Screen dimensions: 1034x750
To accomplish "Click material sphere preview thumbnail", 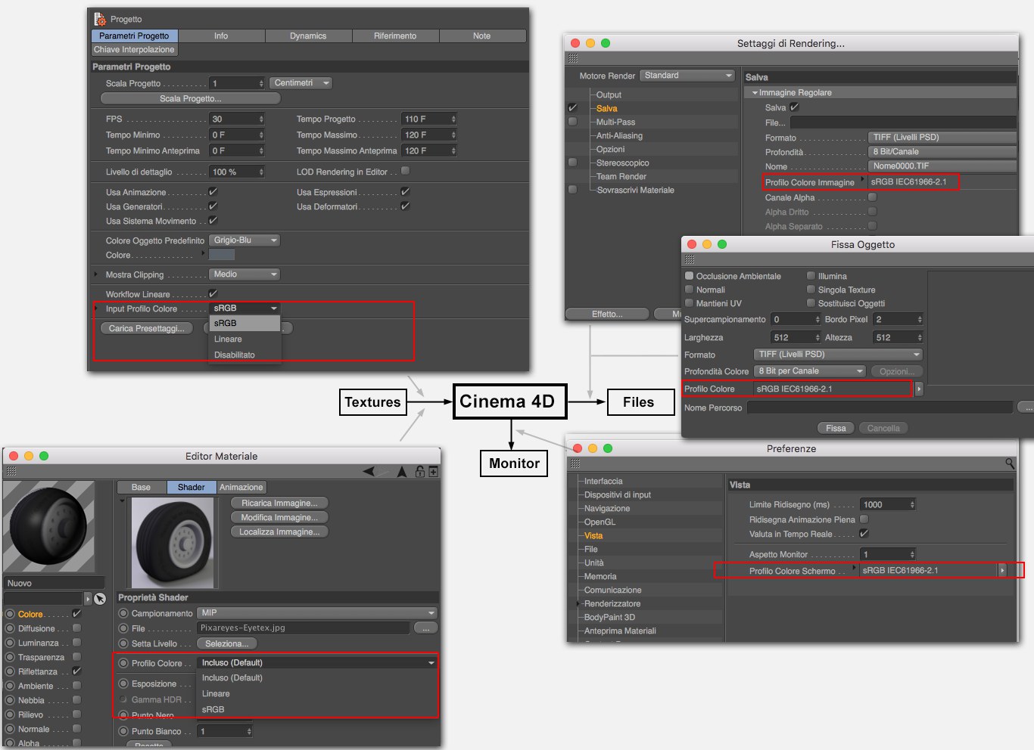I will pos(49,526).
